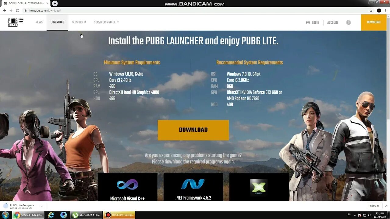Click the yellow DOWNLOAD button in header
Screen dimensions: 390x219
point(374,22)
